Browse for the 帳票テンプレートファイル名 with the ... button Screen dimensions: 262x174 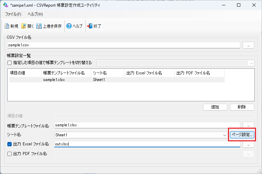coord(248,125)
